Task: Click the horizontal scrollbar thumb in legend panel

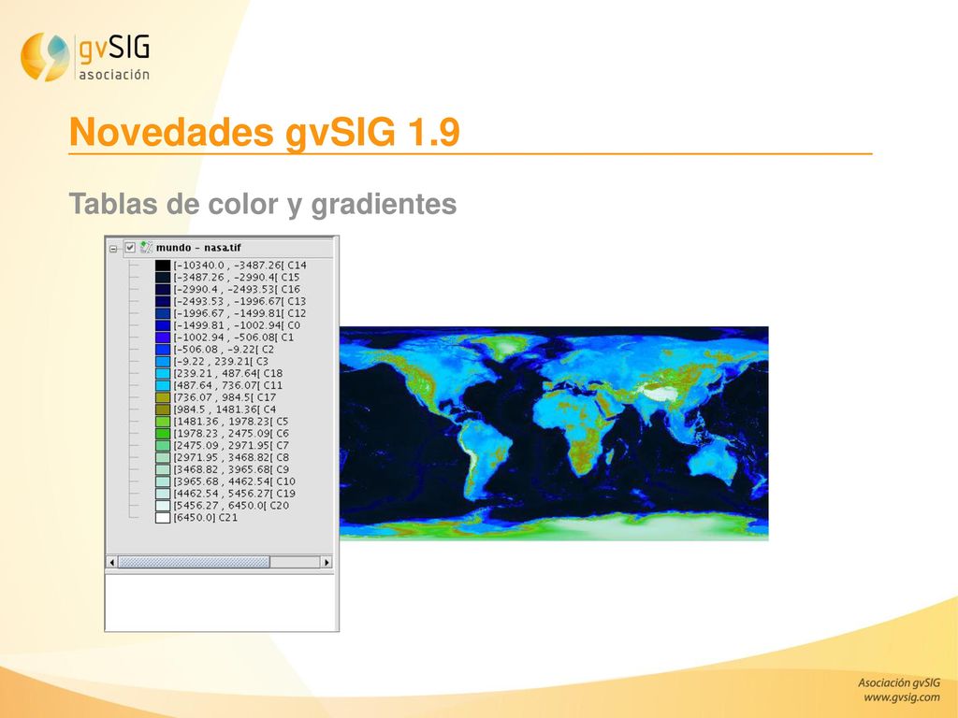Action: (x=194, y=562)
